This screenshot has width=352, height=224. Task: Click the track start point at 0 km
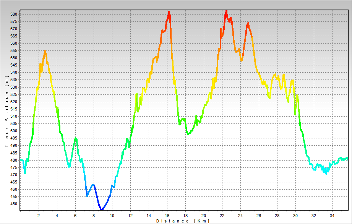(21, 160)
